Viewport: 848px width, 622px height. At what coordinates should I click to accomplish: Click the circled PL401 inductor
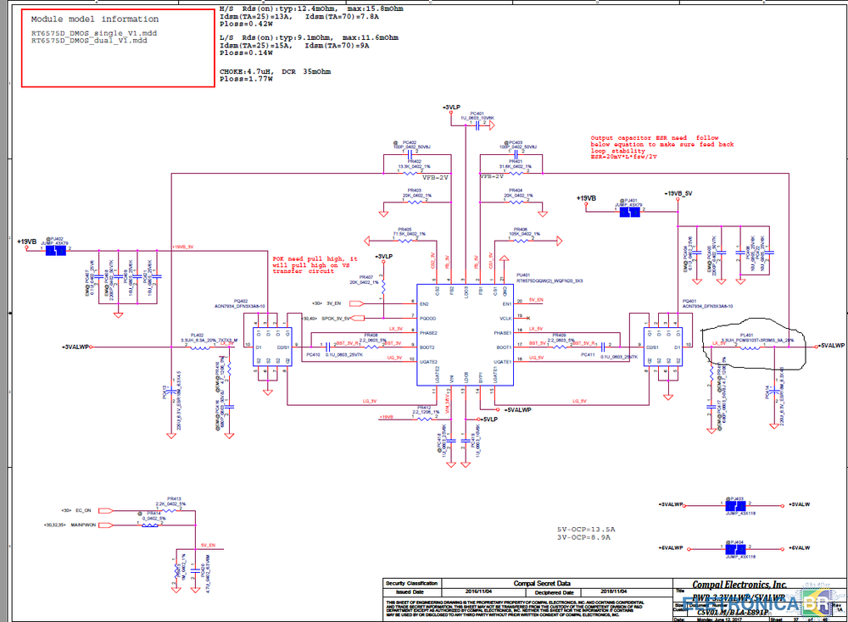point(746,346)
